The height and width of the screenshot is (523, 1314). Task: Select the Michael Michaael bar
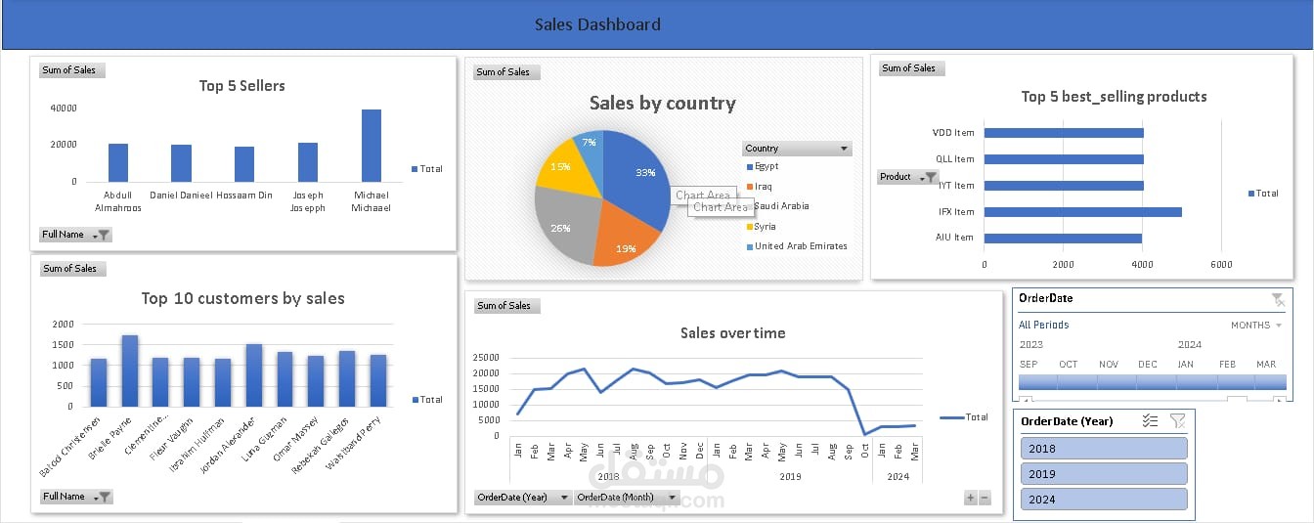tap(371, 145)
